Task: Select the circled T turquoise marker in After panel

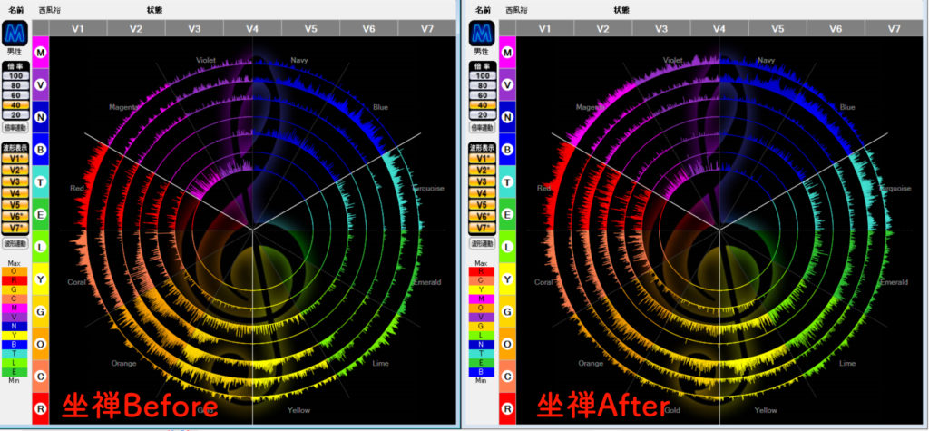Action: [507, 182]
